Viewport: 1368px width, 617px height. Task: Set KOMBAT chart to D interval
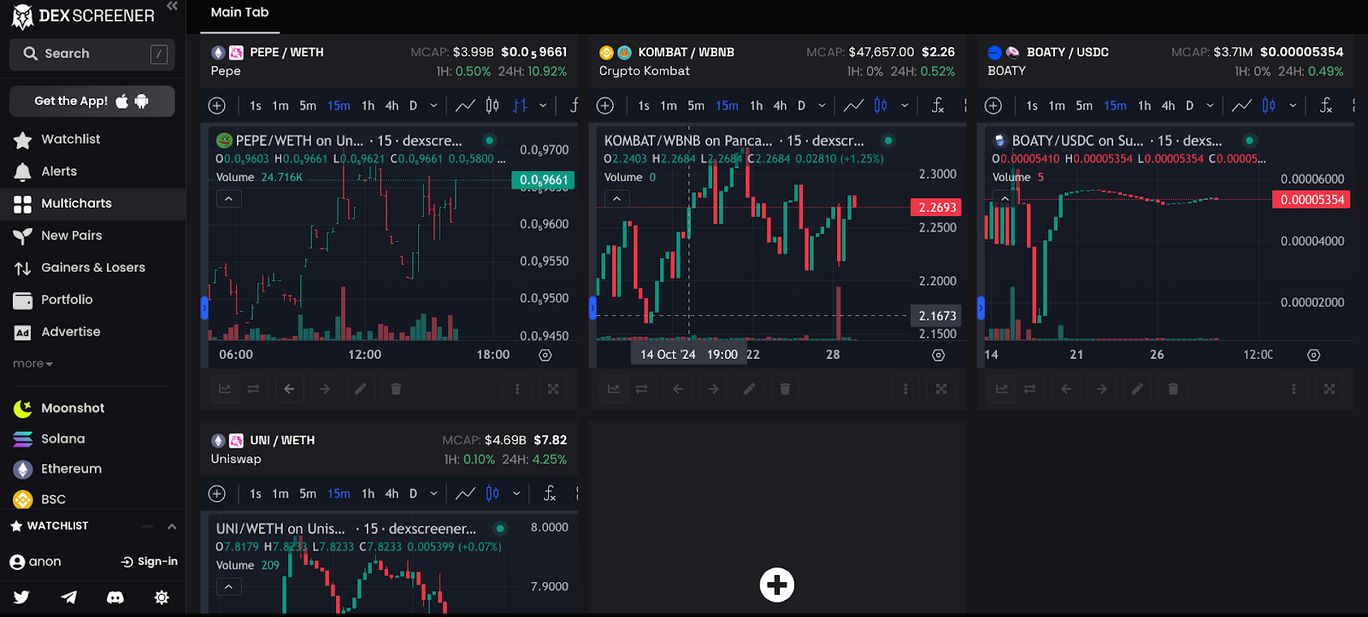click(x=801, y=106)
